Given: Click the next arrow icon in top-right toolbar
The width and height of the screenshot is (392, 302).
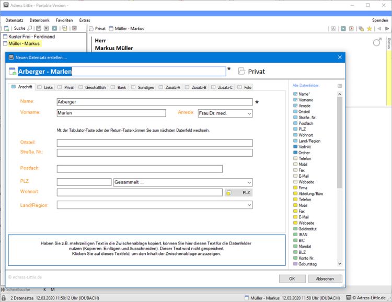Looking at the screenshot, I should tap(387, 29).
